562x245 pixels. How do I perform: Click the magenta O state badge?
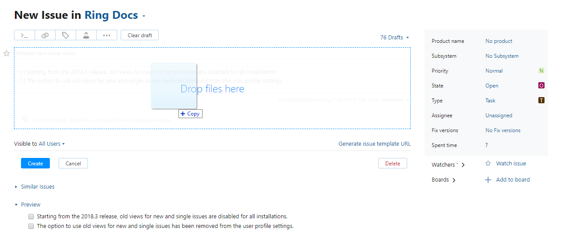coord(541,86)
